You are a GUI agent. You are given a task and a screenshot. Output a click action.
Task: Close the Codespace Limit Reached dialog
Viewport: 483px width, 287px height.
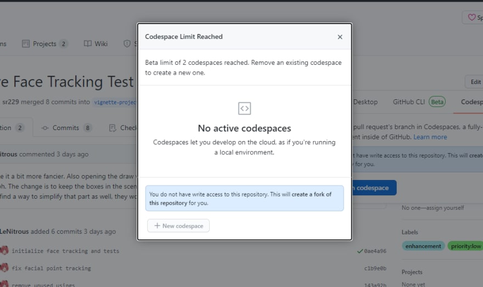click(x=340, y=37)
